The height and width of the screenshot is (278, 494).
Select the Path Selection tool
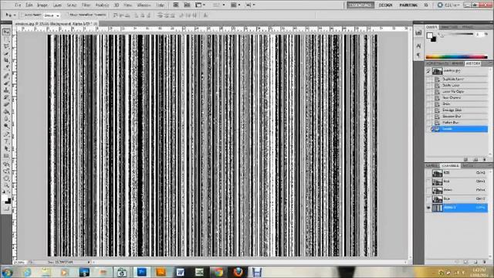6,149
